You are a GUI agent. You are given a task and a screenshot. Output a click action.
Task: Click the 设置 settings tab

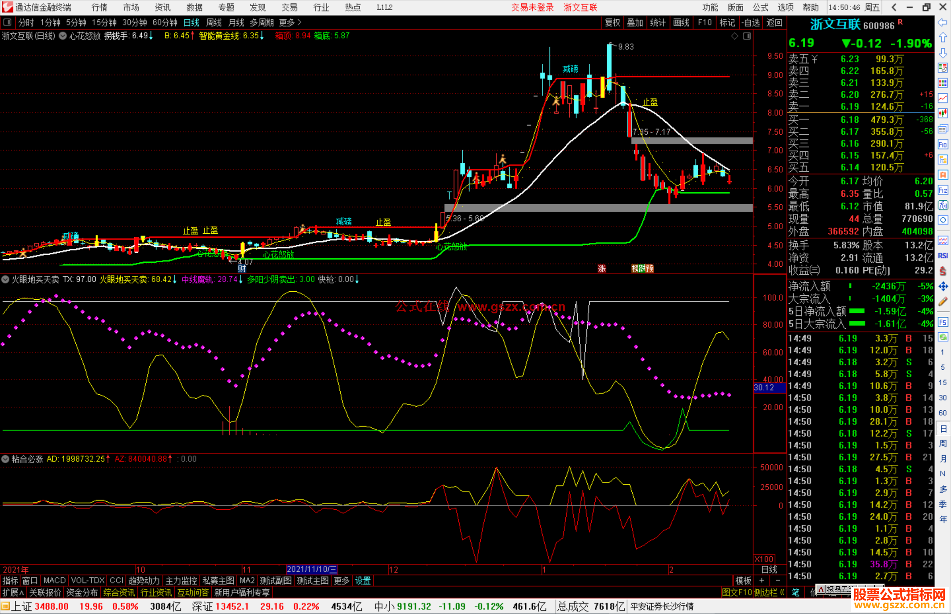click(x=363, y=581)
